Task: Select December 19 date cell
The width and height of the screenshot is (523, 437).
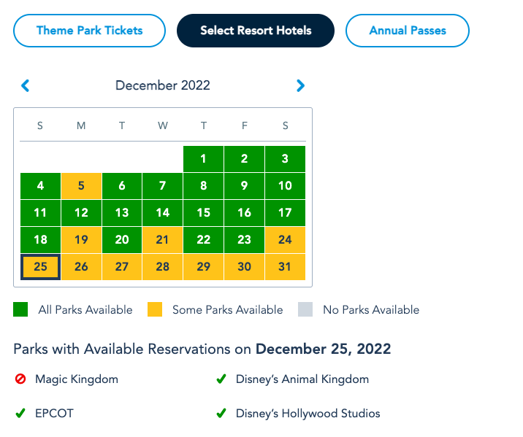Action: coord(81,240)
